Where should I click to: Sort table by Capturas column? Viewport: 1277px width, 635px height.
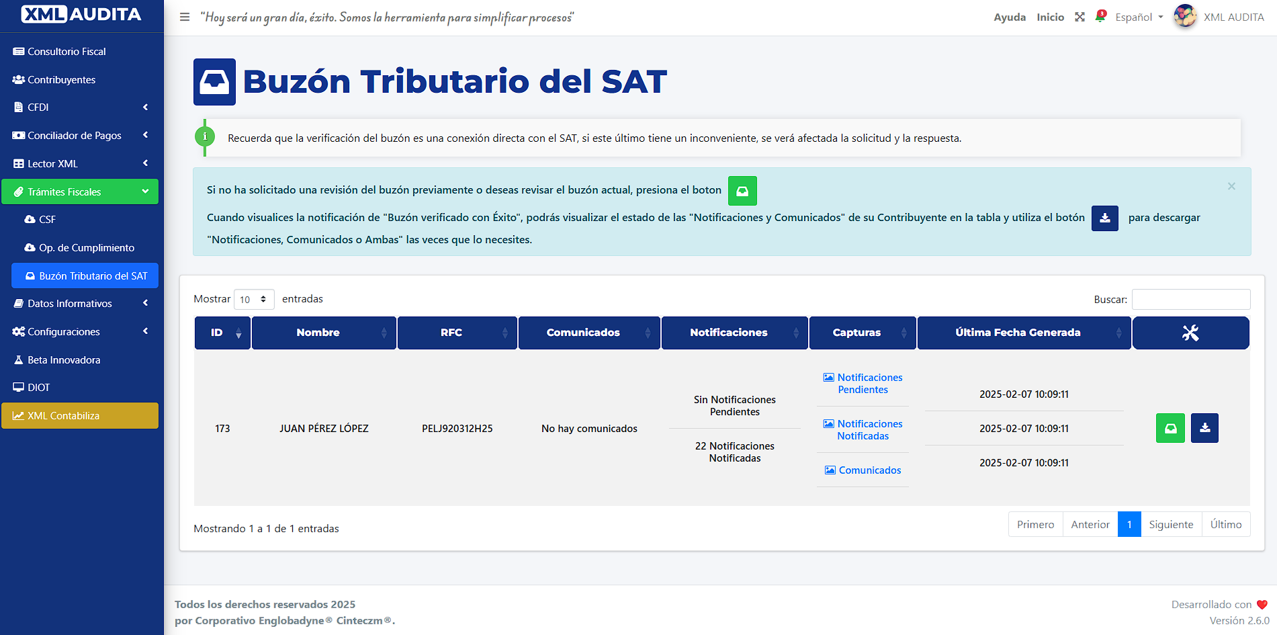coord(863,333)
